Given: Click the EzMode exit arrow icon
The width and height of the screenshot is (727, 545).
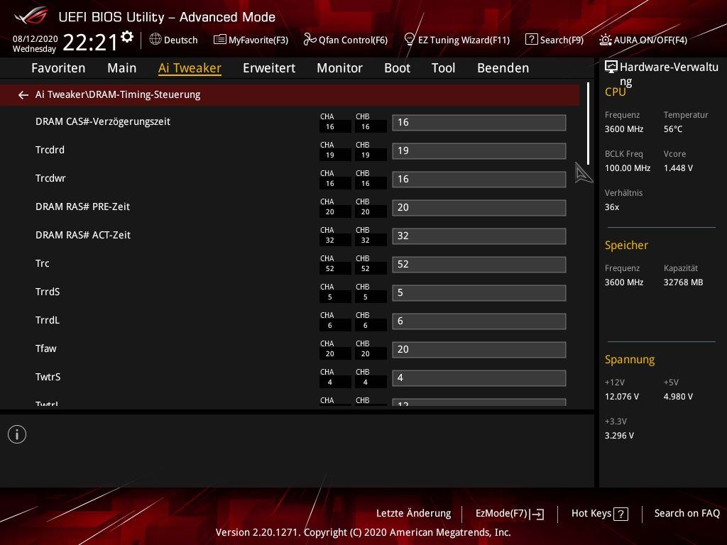Looking at the screenshot, I should tap(537, 514).
